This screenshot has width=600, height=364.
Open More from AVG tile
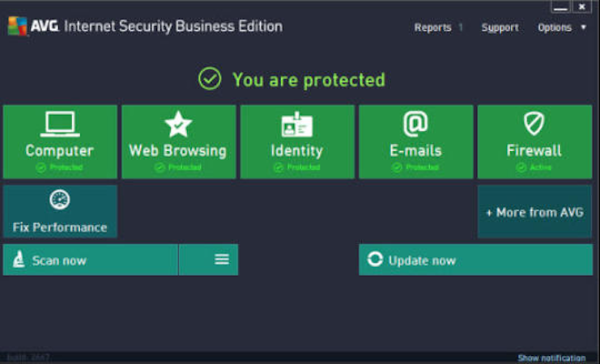pyautogui.click(x=534, y=212)
